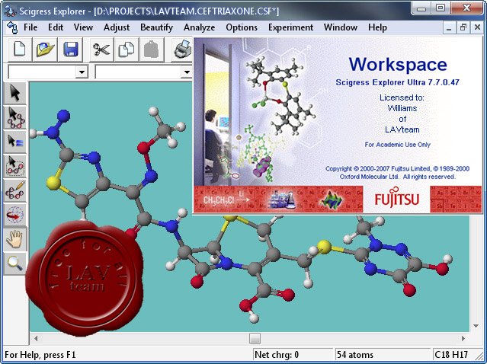The image size is (487, 364).
Task: Click the vertical scrollbar down arrow
Action: (476, 326)
